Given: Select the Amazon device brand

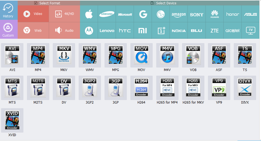Looking at the screenshot, I should [179, 14].
